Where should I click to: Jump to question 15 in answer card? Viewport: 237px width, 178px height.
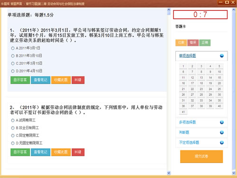pos(219,77)
